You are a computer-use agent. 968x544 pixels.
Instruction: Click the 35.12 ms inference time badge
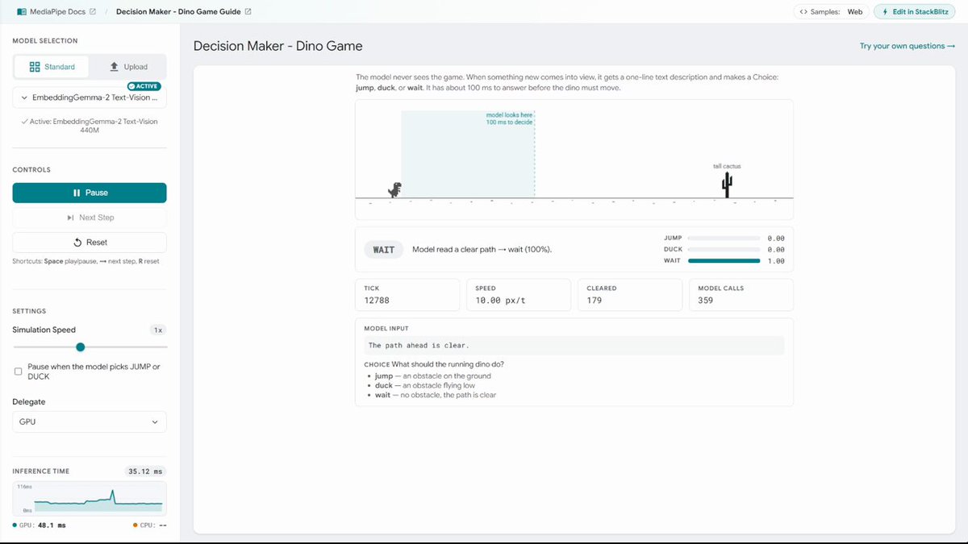point(145,471)
